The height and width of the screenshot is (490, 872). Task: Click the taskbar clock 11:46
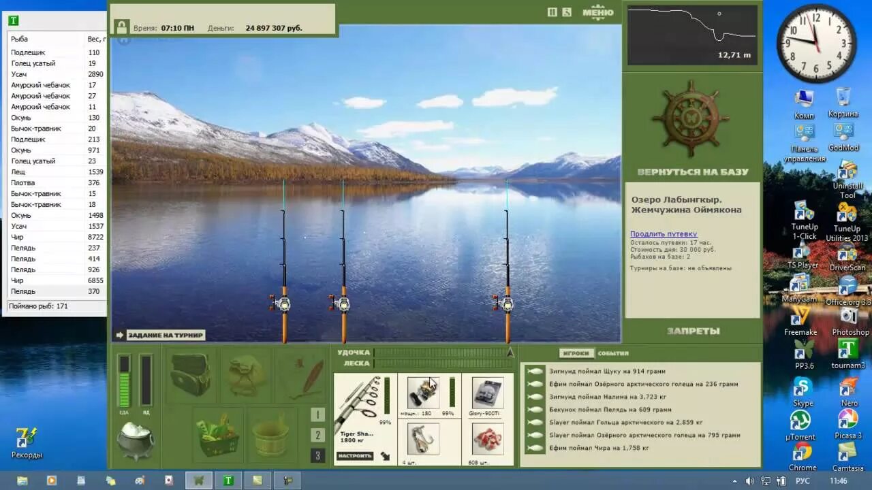[x=838, y=481]
